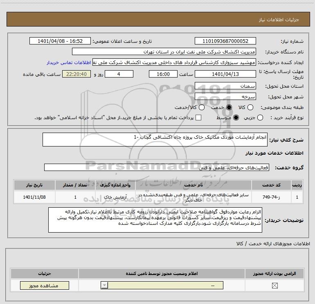
Task: Click the الزامی بودن ارائه مجوز header
Action: [274, 273]
